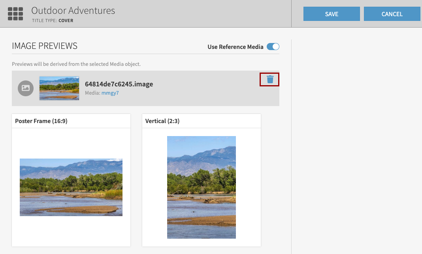The width and height of the screenshot is (422, 254).
Task: Open the mmgy7 media link
Action: [x=110, y=93]
